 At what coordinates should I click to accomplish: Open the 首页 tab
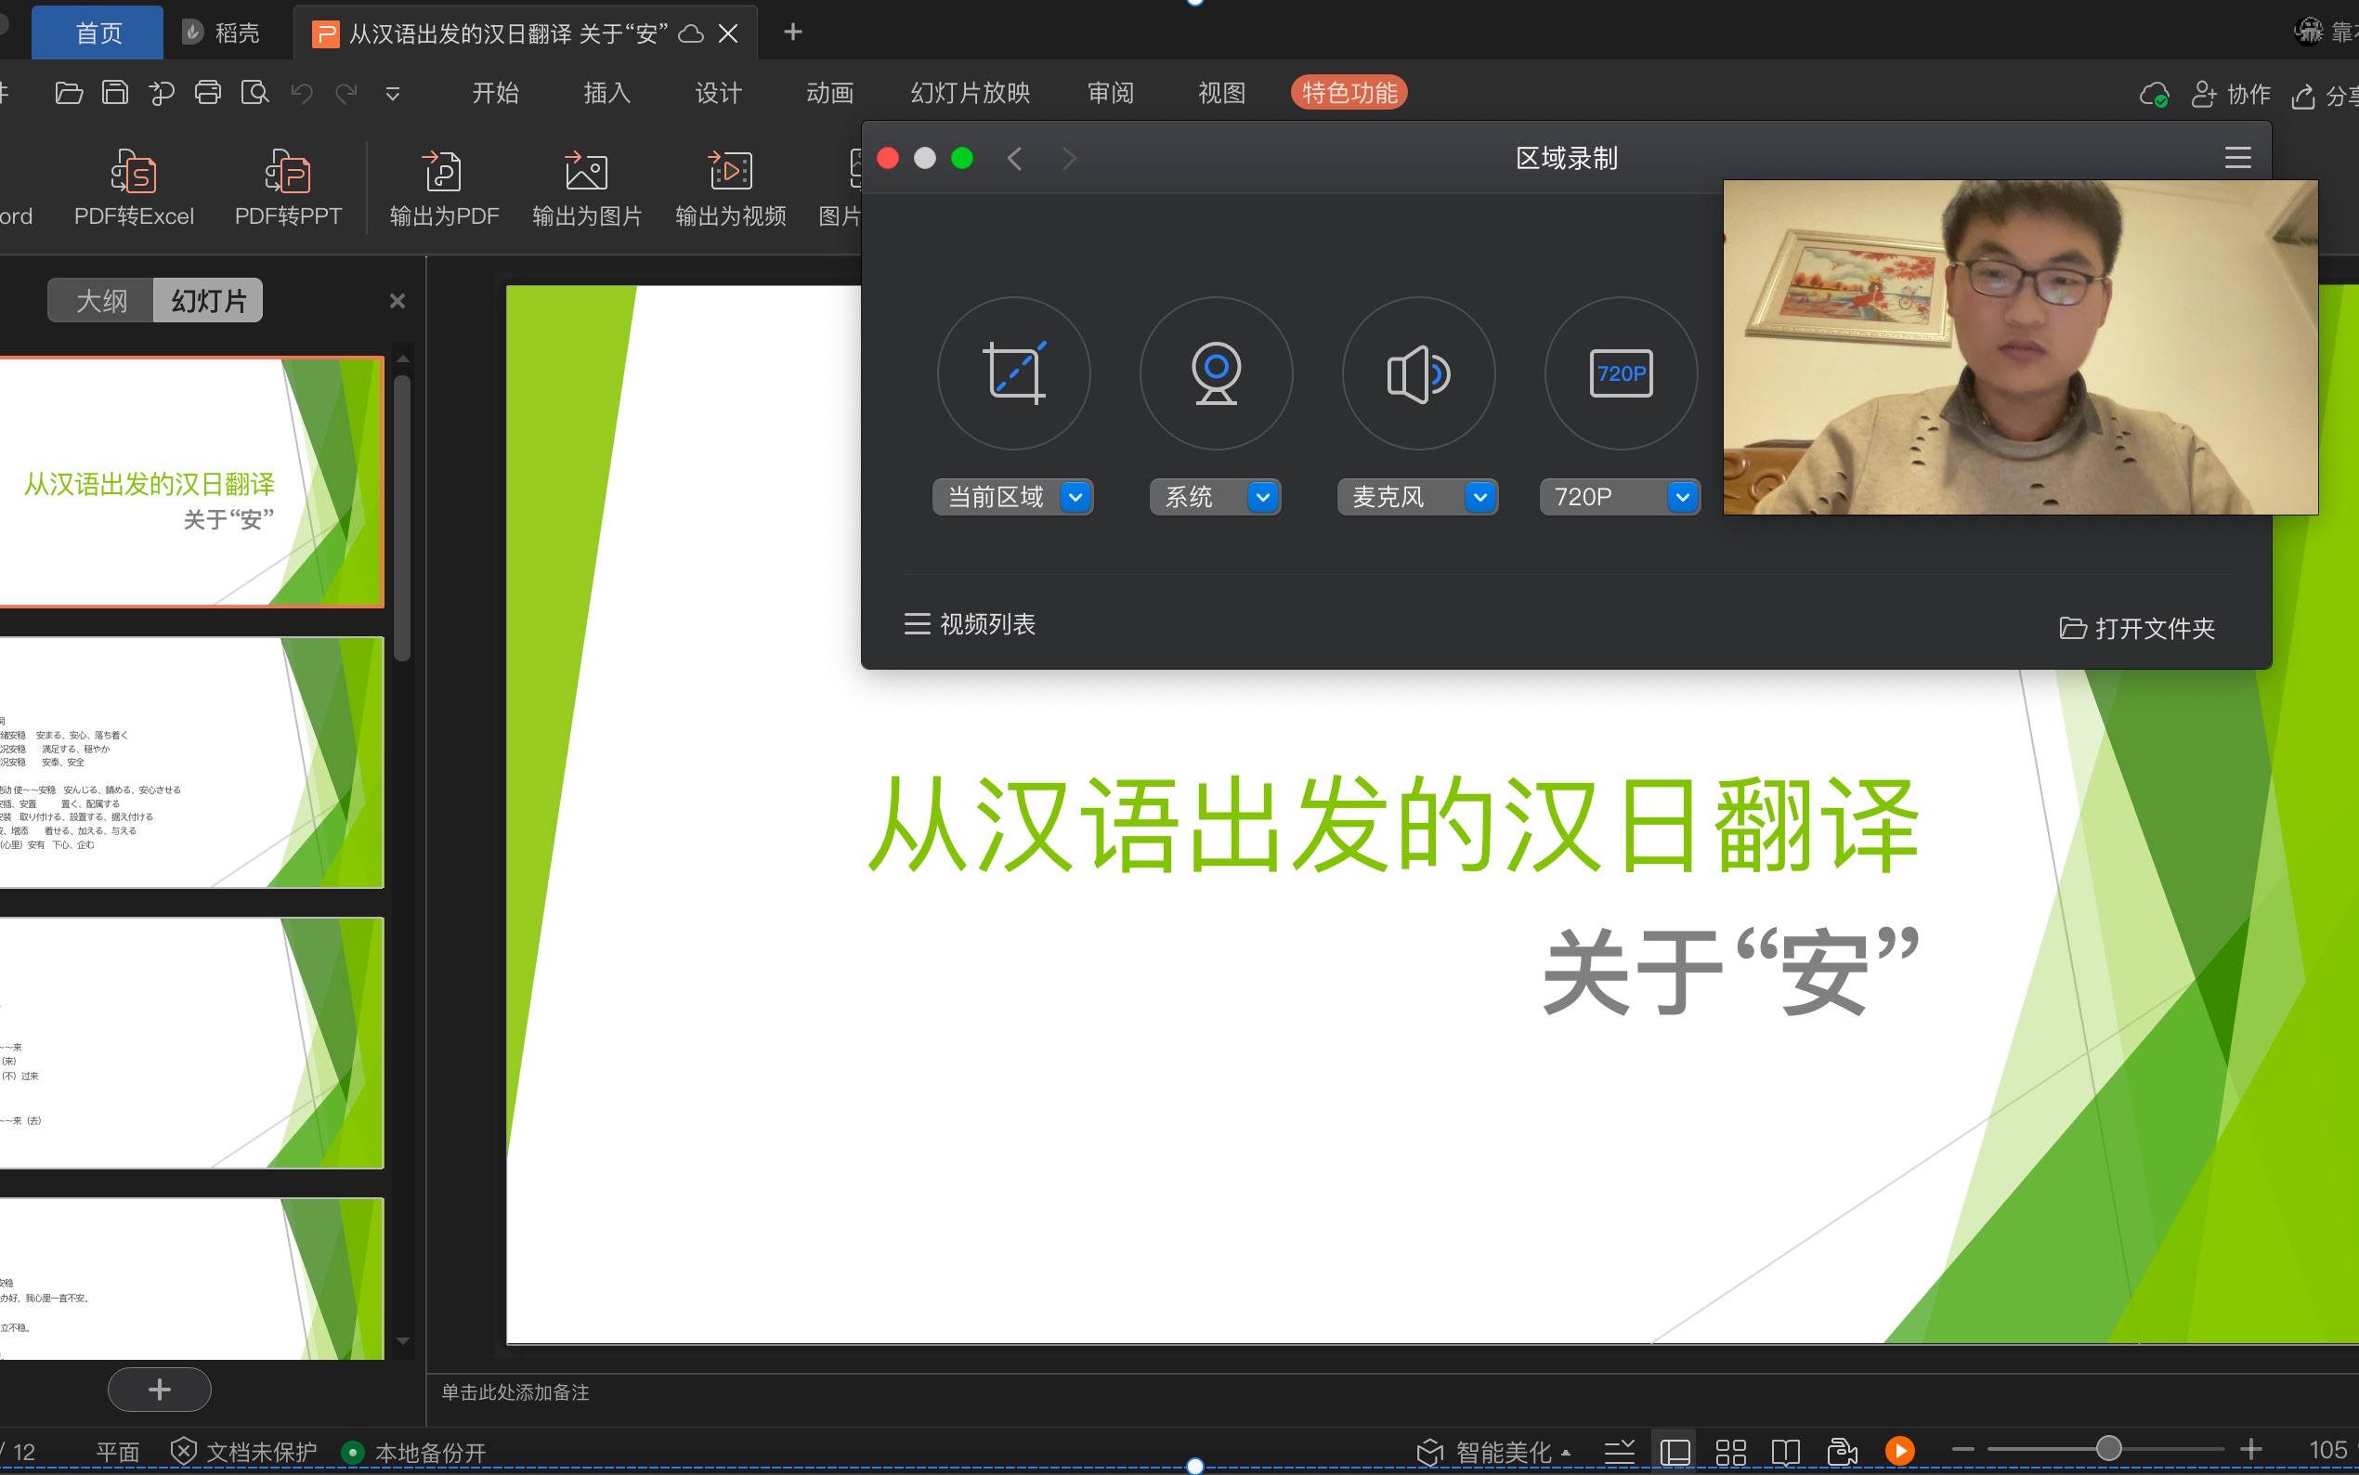click(98, 33)
